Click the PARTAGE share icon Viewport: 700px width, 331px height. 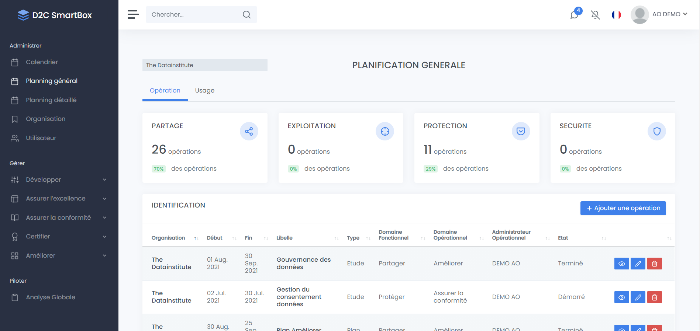[249, 131]
